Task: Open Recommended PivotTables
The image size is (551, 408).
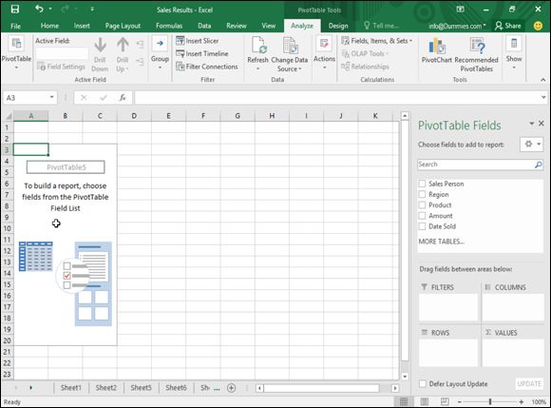Action: (477, 54)
